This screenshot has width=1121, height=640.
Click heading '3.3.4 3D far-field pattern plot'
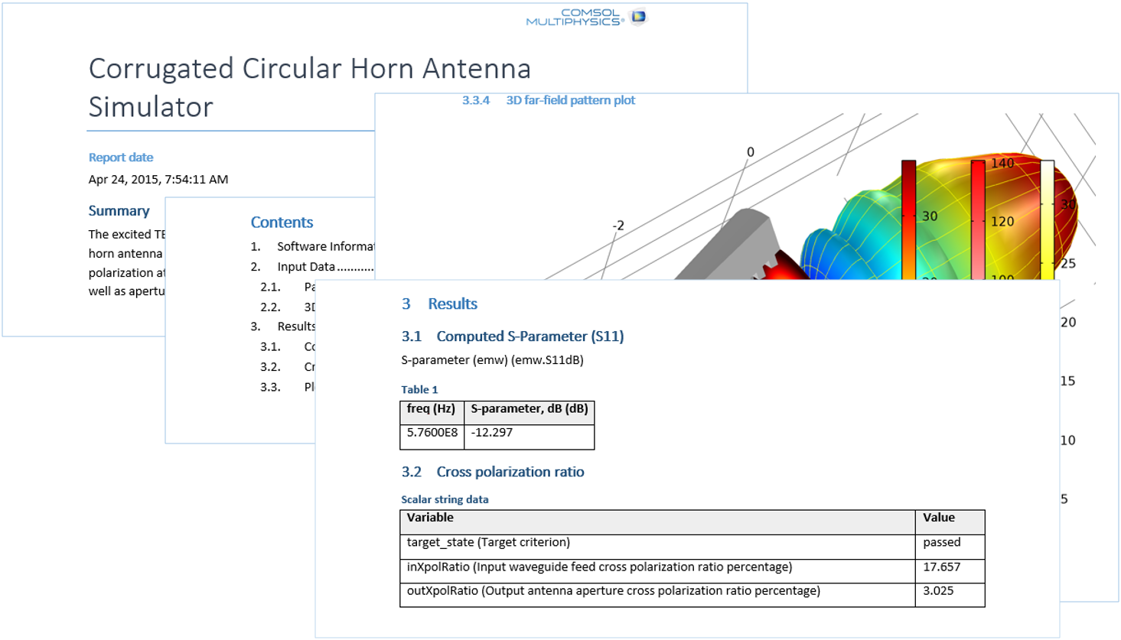tap(548, 100)
